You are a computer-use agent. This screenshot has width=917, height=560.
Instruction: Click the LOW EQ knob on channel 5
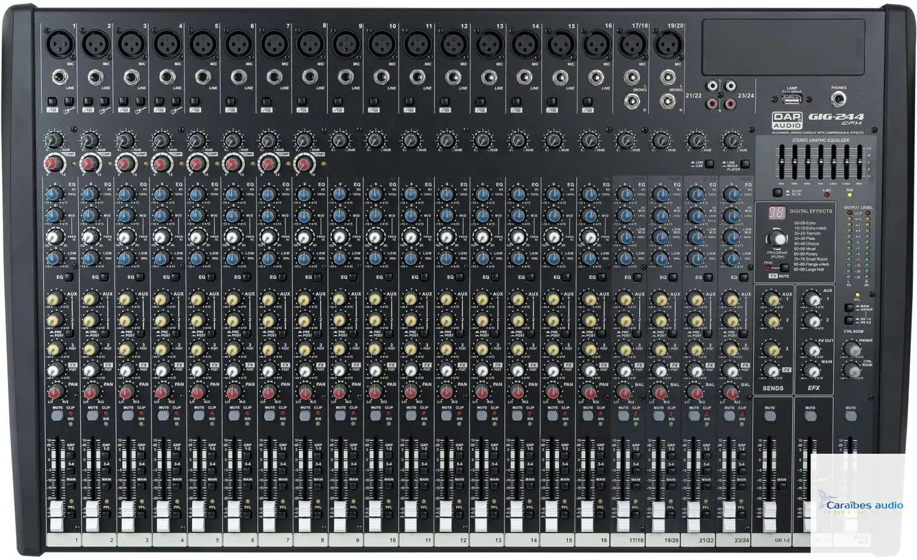[196, 258]
